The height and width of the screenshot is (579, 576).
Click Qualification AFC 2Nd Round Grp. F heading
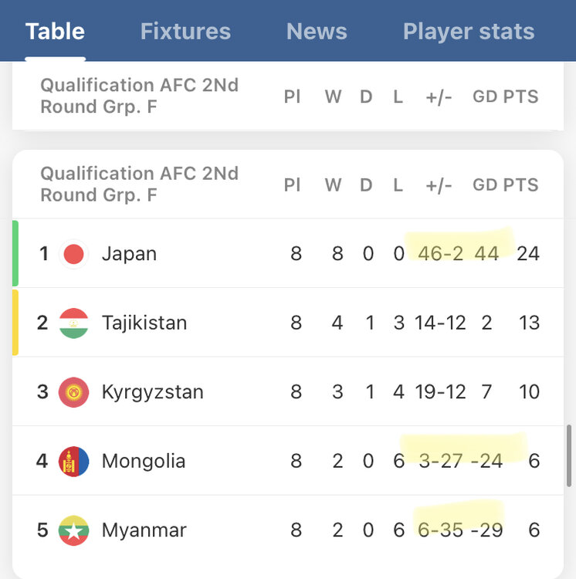(x=139, y=185)
